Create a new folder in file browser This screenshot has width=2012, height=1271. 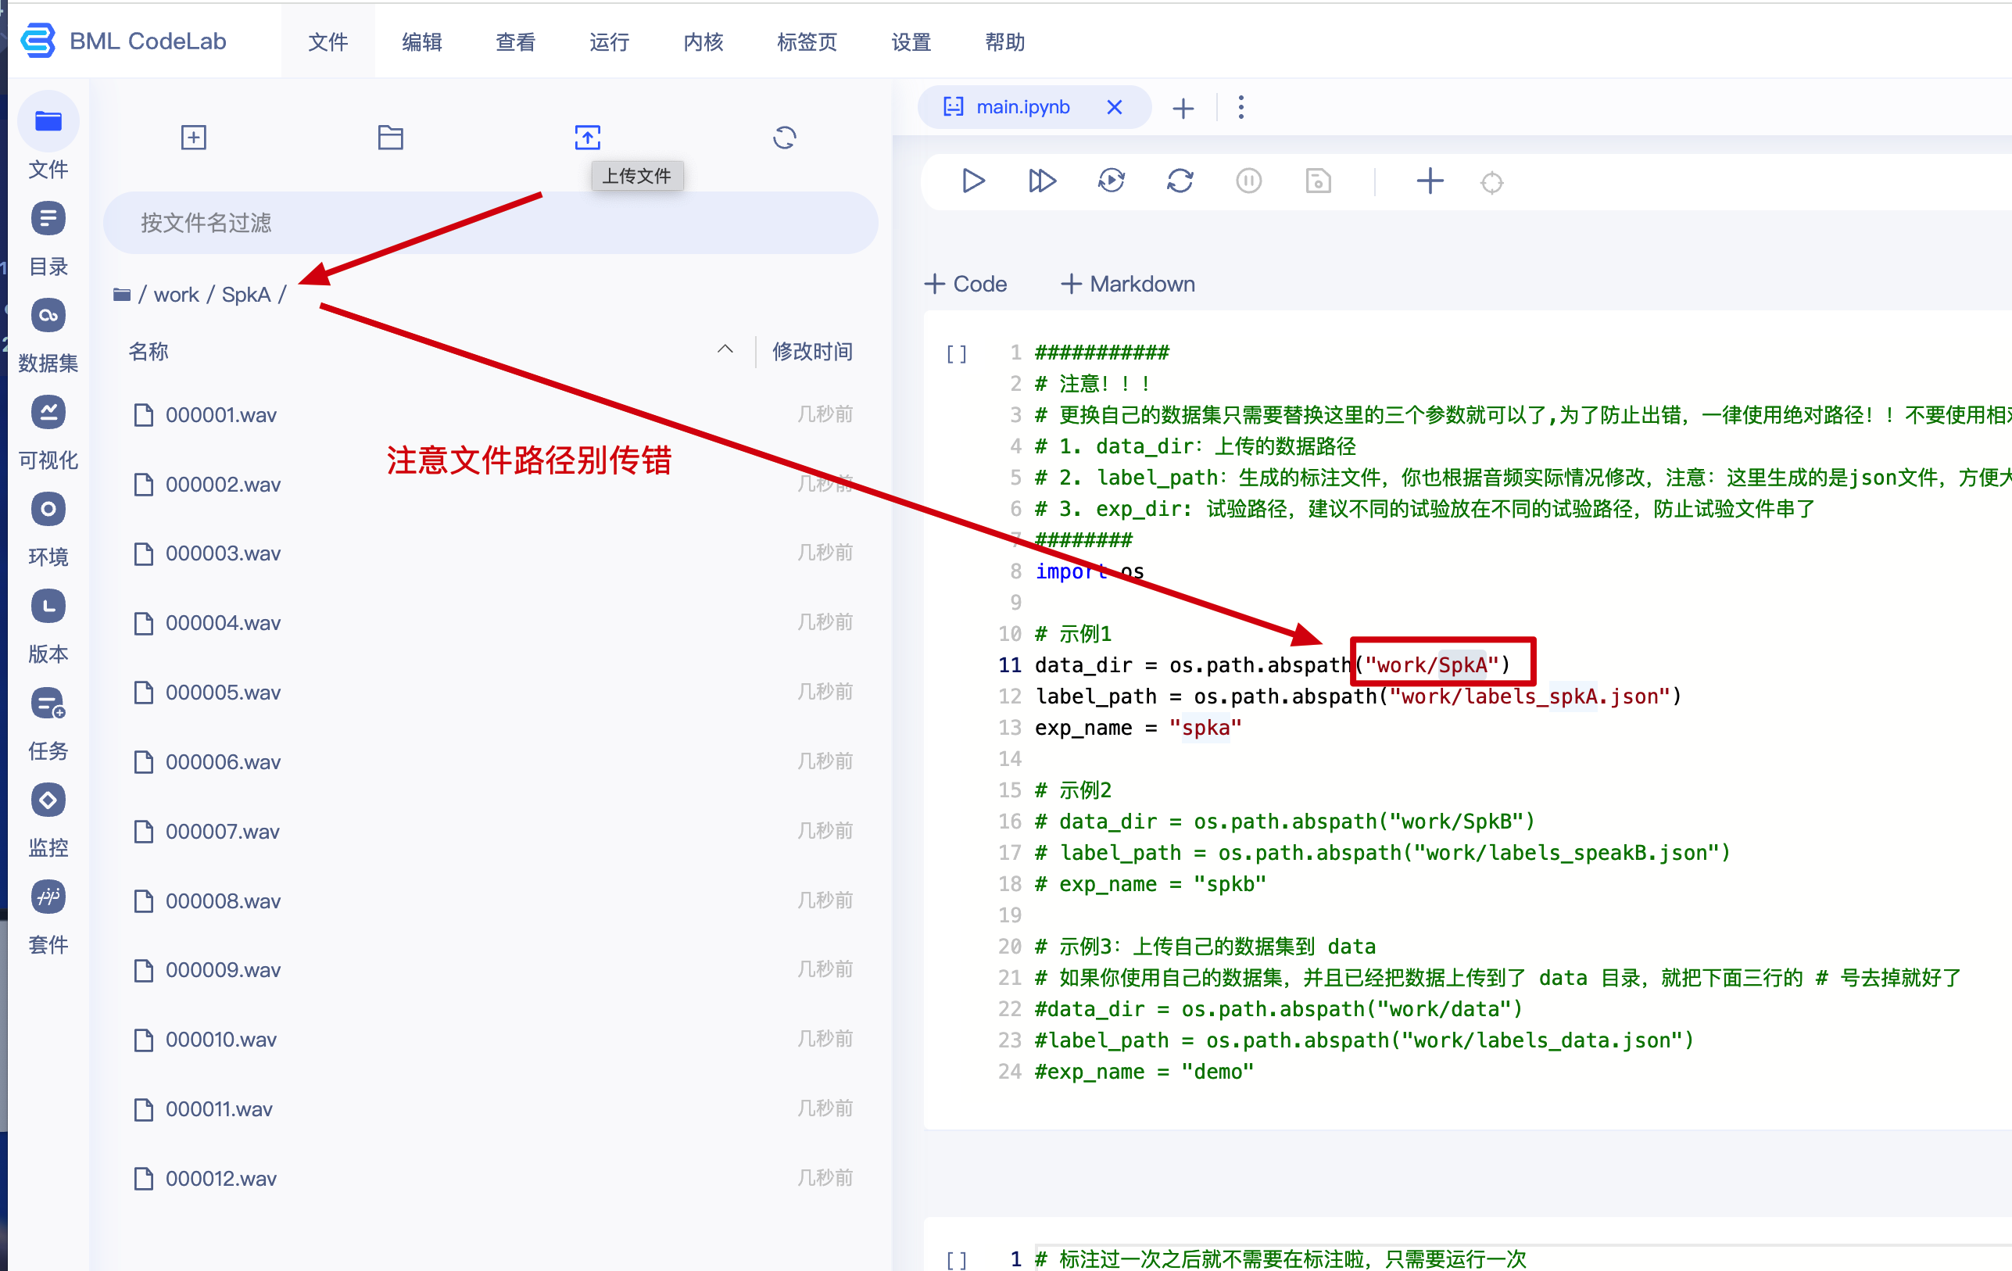point(390,138)
